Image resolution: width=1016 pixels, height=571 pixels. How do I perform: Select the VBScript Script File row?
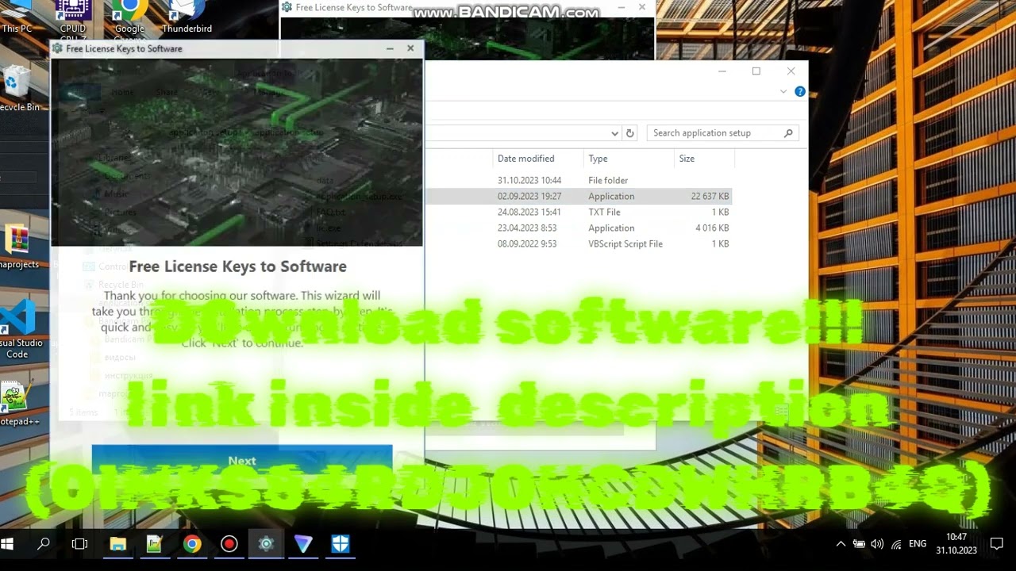point(578,243)
